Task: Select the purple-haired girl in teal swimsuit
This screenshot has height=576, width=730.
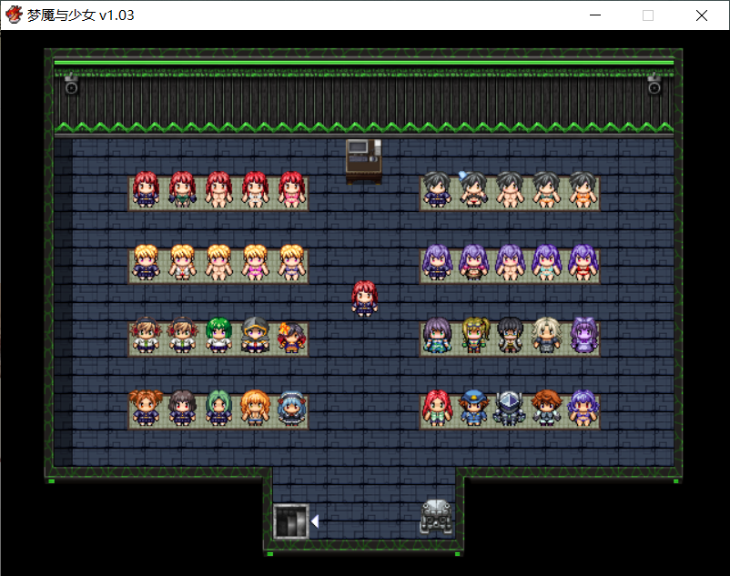Action: 546,262
